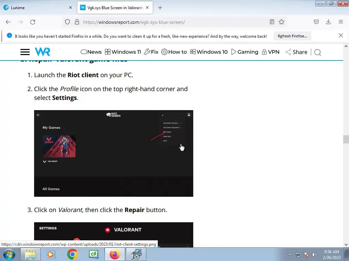Dismiss the Firefox refresh notification bar

point(341,35)
